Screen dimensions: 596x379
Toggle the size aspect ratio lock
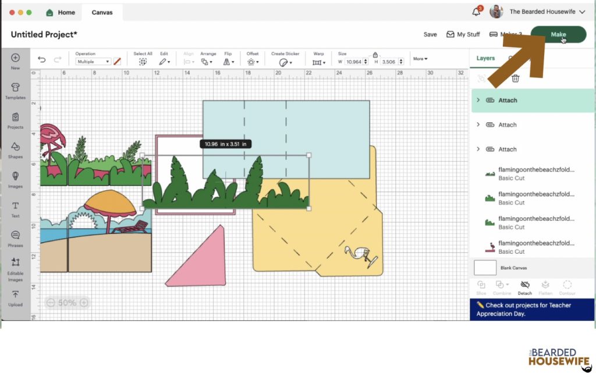pyautogui.click(x=375, y=55)
